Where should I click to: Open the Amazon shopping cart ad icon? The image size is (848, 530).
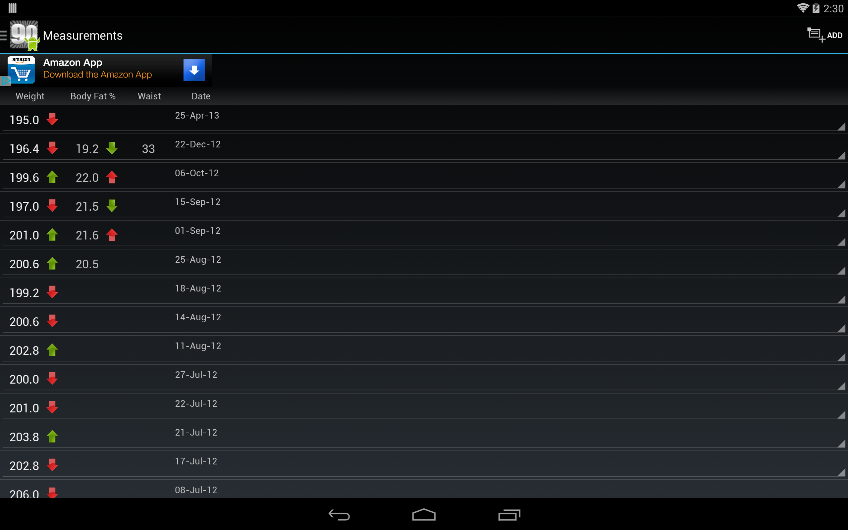(22, 70)
